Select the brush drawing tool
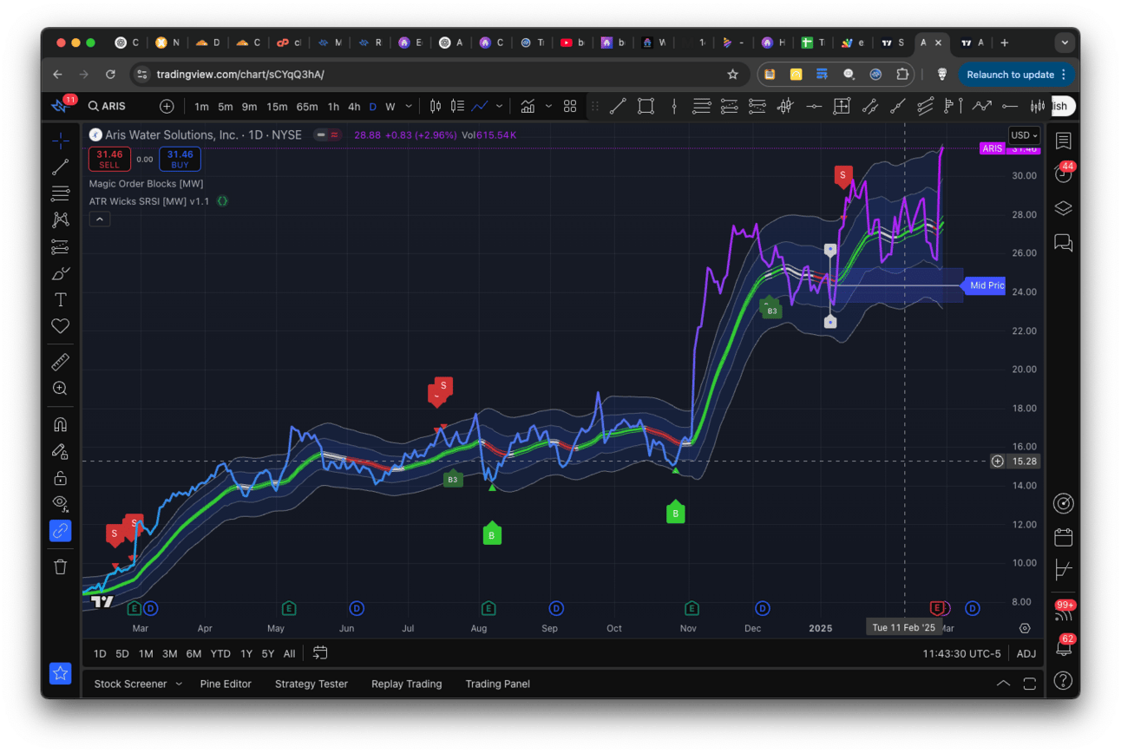This screenshot has height=753, width=1121. (60, 274)
